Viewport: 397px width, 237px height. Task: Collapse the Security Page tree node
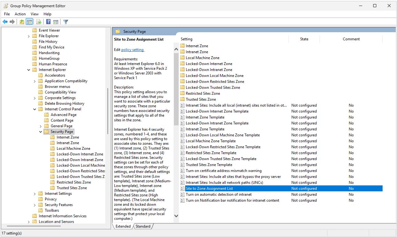point(41,132)
